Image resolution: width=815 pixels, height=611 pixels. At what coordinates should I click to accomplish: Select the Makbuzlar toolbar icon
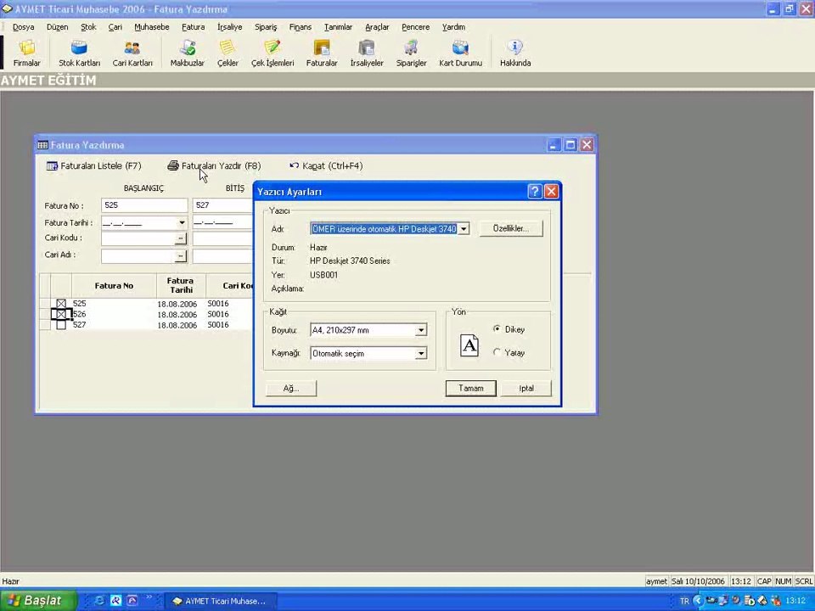click(x=187, y=53)
